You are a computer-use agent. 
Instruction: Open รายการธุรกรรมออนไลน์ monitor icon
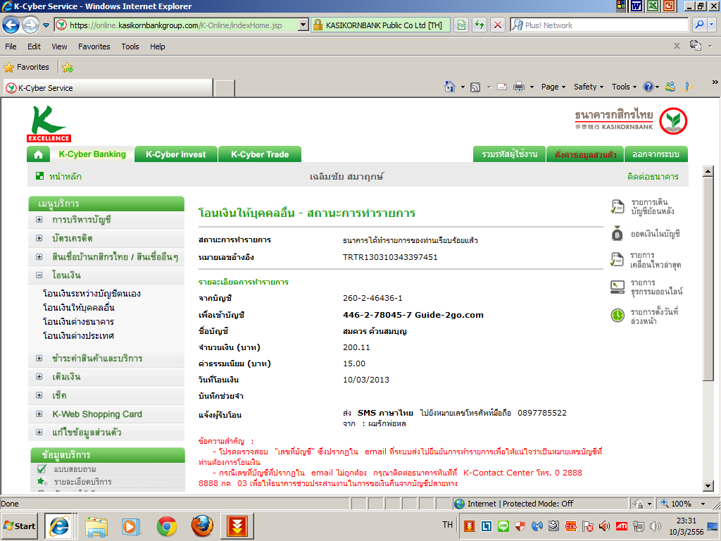pos(617,287)
